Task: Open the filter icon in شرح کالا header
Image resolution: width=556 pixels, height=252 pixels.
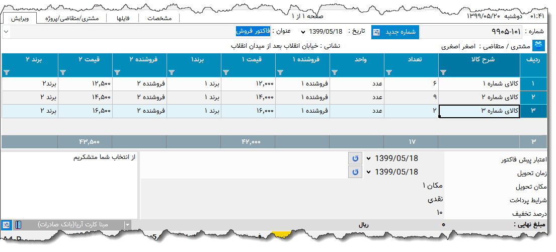Action: coord(443,72)
